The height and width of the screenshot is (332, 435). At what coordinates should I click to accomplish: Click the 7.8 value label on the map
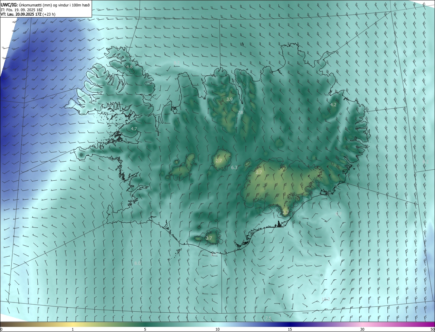click(x=240, y=112)
